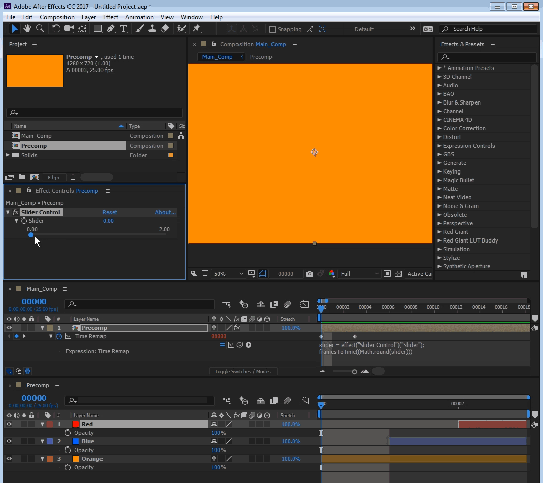Enable the Snapping checkbox
Screen dimensions: 543x483
coord(273,29)
